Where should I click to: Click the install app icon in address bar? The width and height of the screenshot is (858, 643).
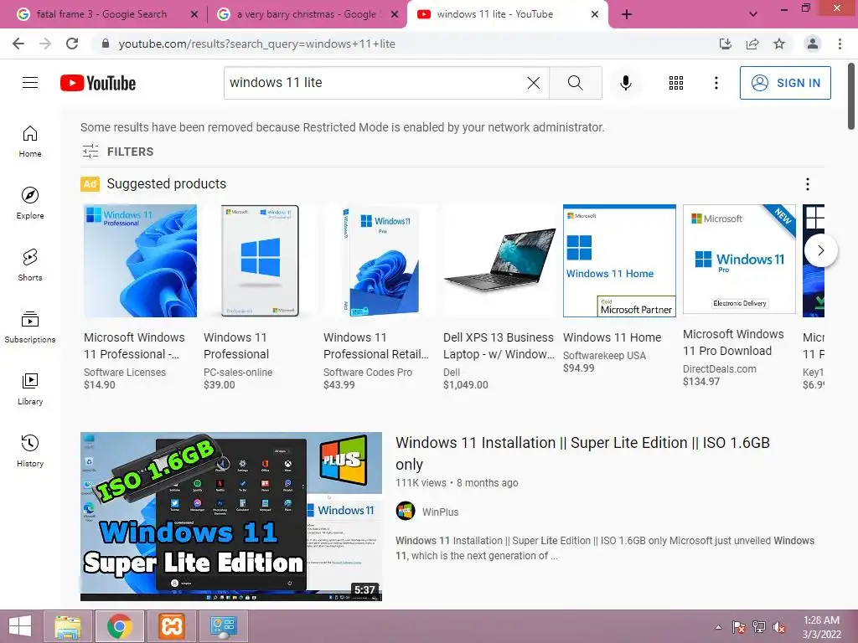726,44
